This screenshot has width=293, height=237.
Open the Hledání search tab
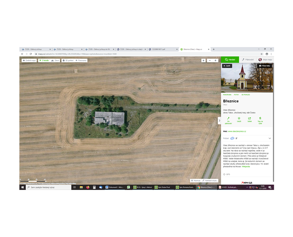click(x=230, y=60)
